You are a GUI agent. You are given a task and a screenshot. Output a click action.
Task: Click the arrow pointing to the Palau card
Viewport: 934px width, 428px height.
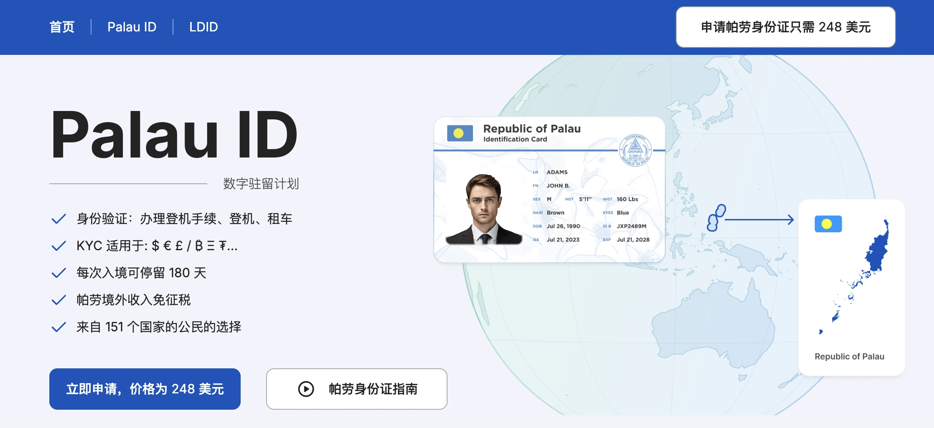click(x=760, y=220)
